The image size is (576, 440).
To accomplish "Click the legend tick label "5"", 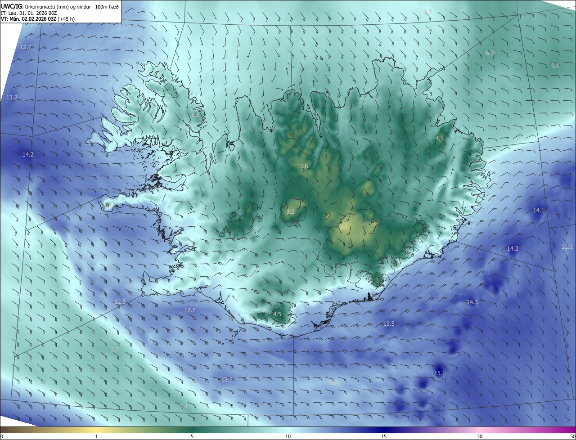I will (x=192, y=436).
